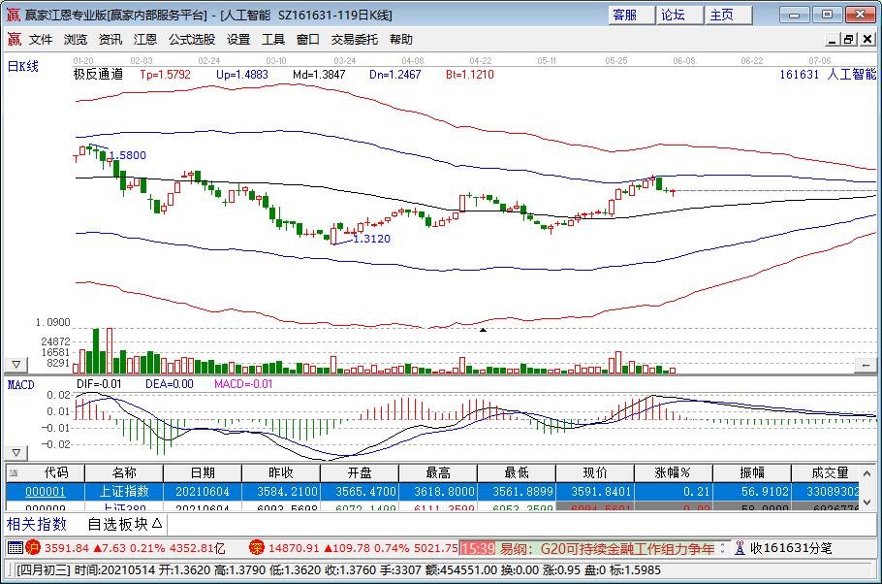Open the 工具 menu
This screenshot has width=882, height=584.
pos(273,40)
